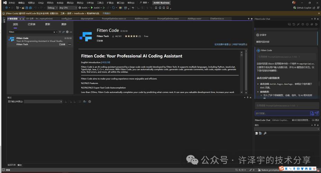Open the Git(G) menu

pos(41,3)
